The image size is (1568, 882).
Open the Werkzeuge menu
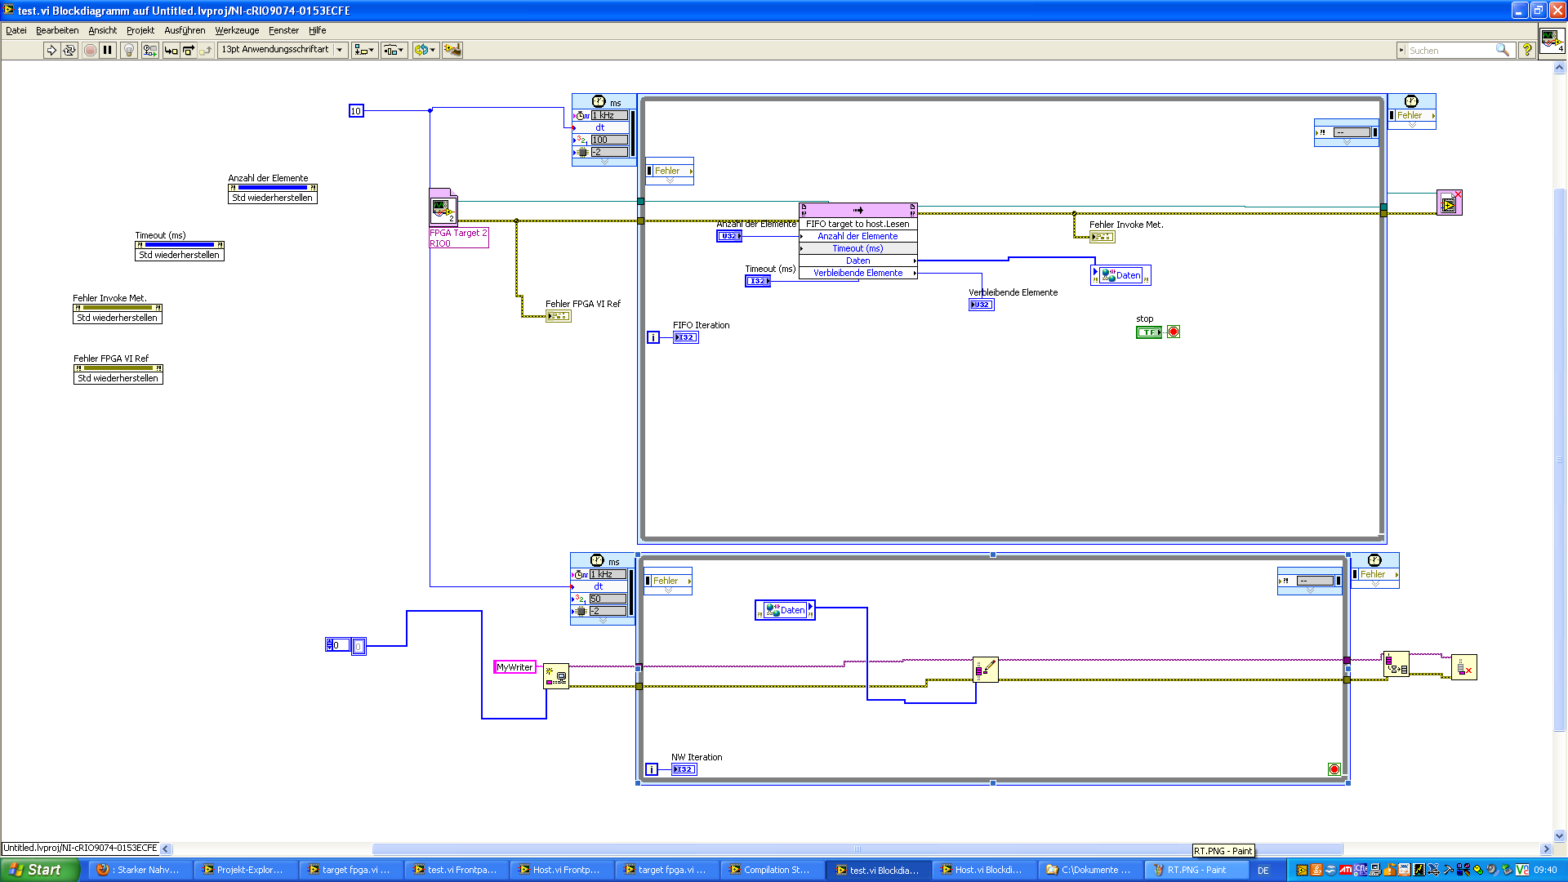[x=237, y=30]
